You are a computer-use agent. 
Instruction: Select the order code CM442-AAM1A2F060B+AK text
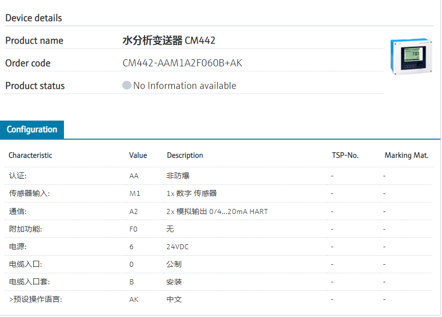pos(183,63)
